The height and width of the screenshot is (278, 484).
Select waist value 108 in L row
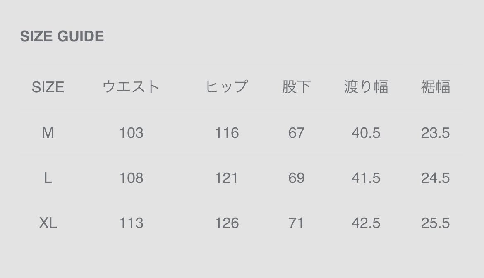(x=131, y=178)
